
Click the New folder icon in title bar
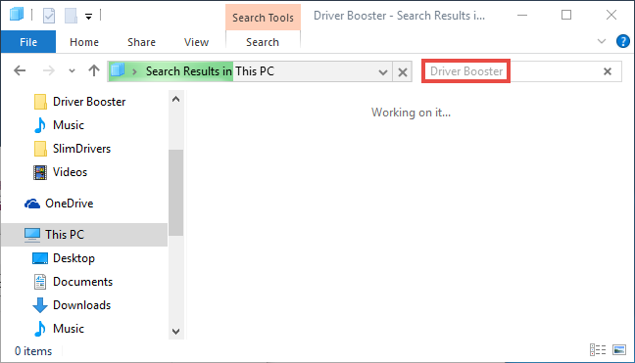click(x=71, y=16)
